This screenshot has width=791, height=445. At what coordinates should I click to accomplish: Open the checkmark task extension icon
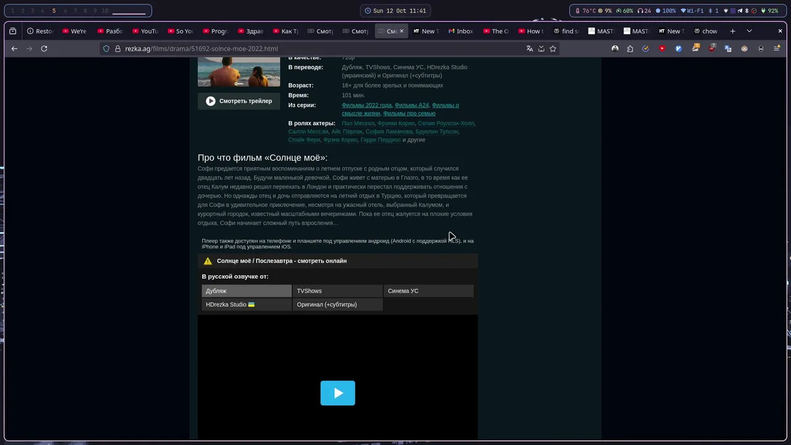(x=646, y=48)
